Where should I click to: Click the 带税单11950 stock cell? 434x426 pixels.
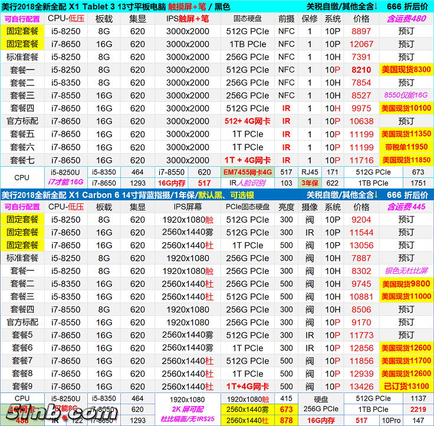(x=406, y=147)
